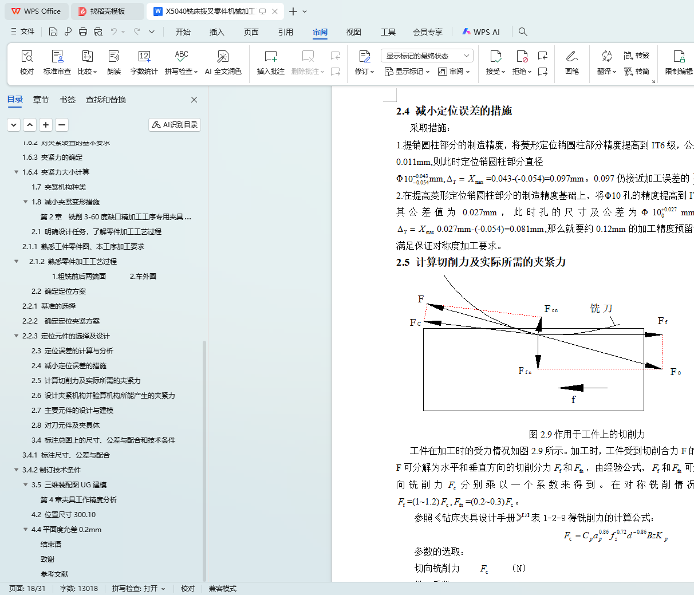This screenshot has width=694, height=595.
Task: Click 兼容模式 in status bar
Action: (223, 589)
